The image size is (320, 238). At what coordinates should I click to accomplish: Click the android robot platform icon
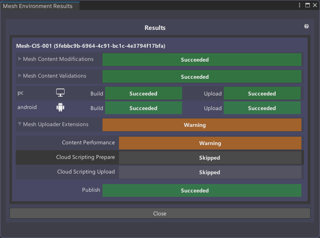pyautogui.click(x=60, y=107)
